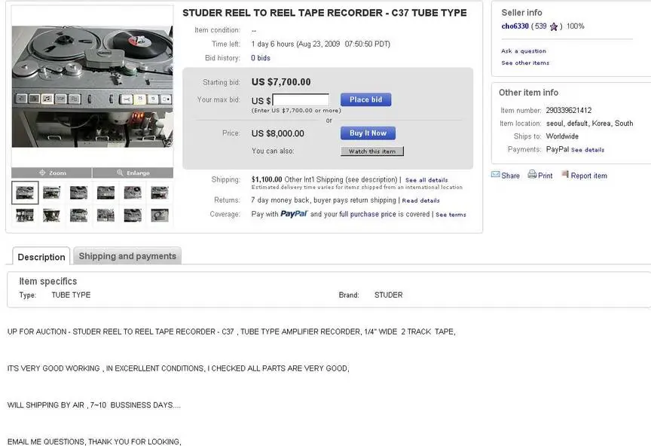Viewport: 651px width, 446px height.
Task: Open See all details shipping link
Action: point(426,180)
